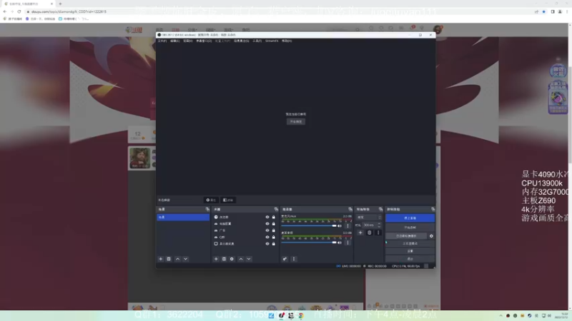This screenshot has width=572, height=321.
Task: Remove transition with Scene Transitions trash icon
Action: pyautogui.click(x=369, y=233)
